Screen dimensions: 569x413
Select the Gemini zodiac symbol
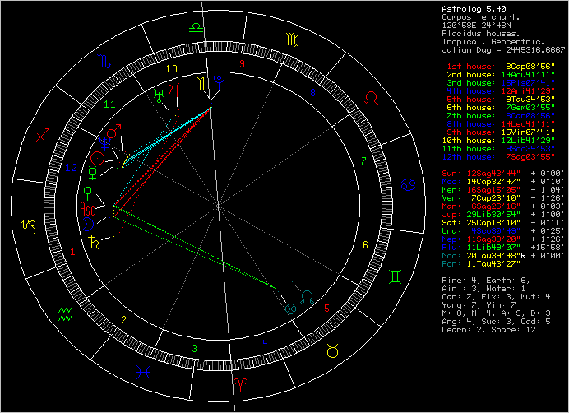[x=396, y=280]
